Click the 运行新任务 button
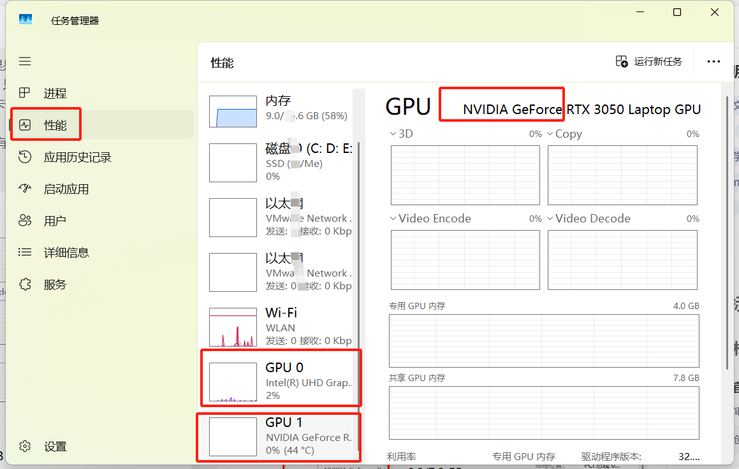739x469 pixels. [x=649, y=61]
